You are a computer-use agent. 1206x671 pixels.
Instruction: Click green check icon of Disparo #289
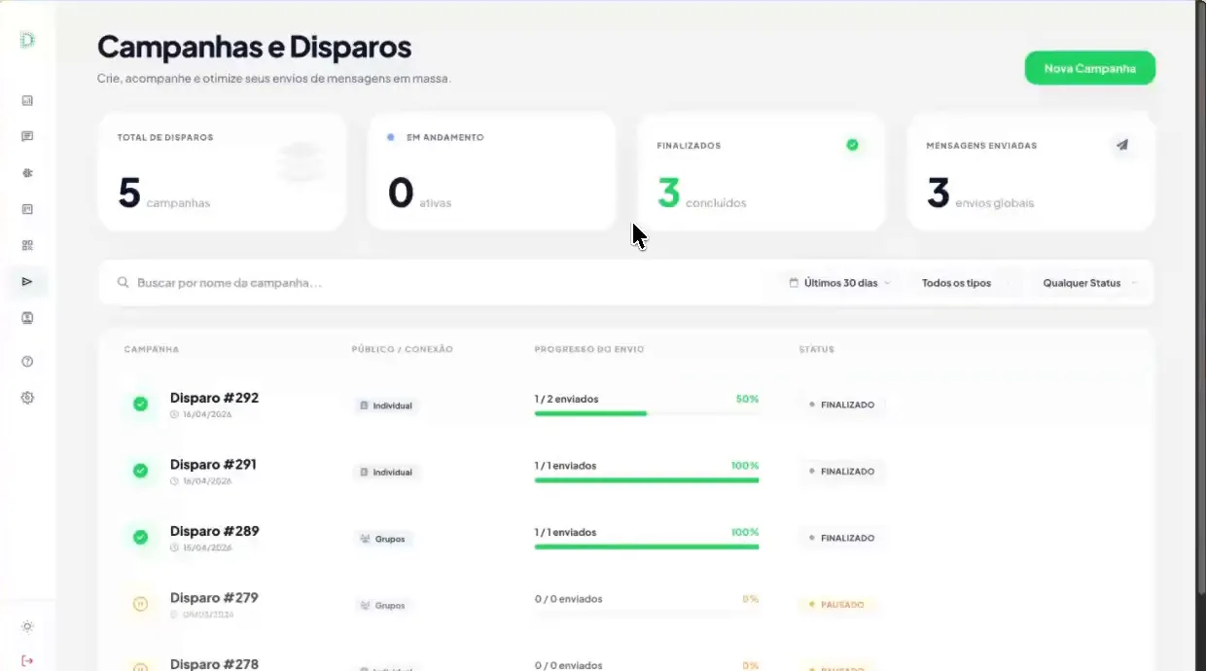click(x=140, y=537)
